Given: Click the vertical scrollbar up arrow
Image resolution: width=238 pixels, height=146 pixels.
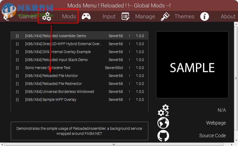Looking at the screenshot, I should [236, 24].
